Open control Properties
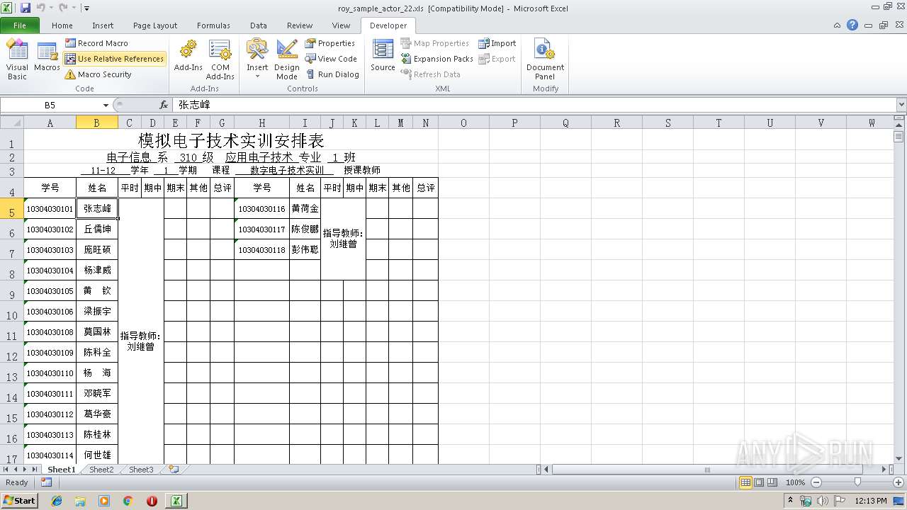907x510 pixels. (329, 43)
